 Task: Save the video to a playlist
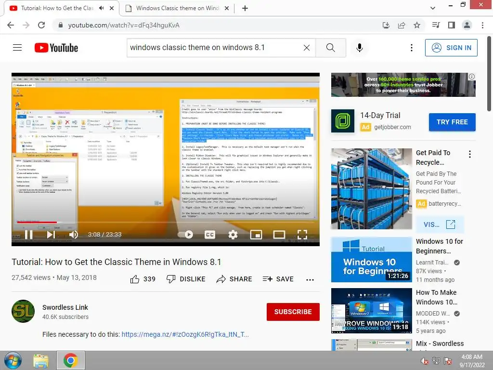point(278,279)
